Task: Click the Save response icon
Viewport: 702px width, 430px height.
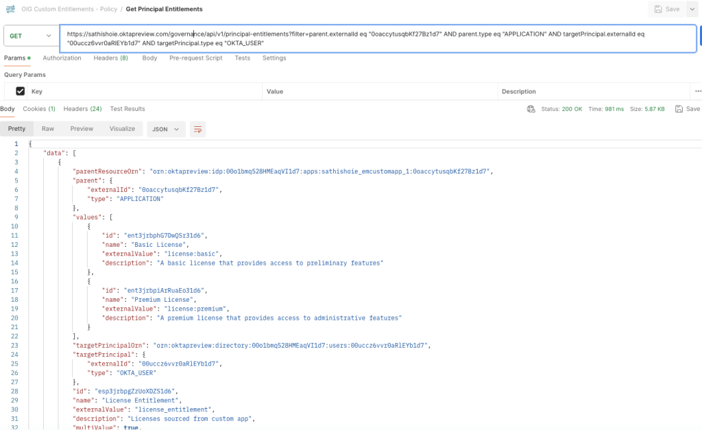Action: tap(679, 109)
